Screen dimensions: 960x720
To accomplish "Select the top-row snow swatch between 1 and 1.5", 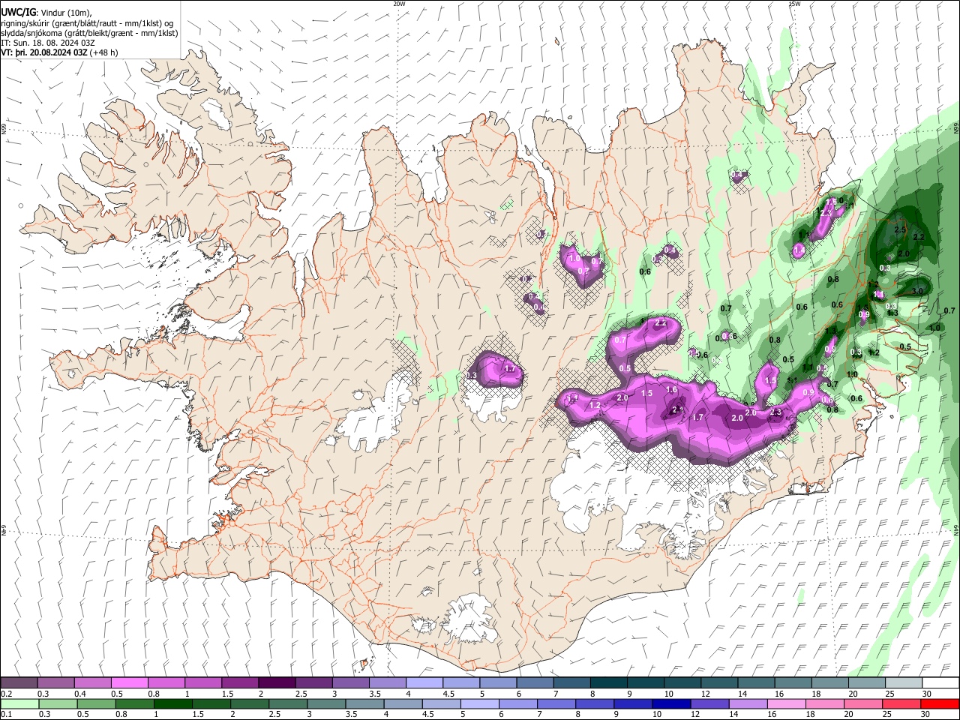I will tap(203, 682).
